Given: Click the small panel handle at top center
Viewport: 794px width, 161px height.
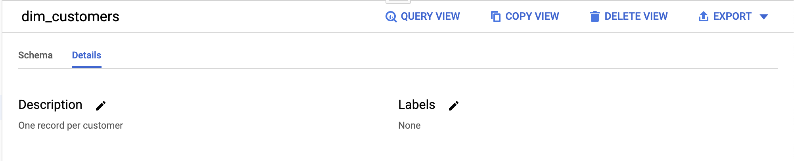Looking at the screenshot, I should click(x=398, y=2).
